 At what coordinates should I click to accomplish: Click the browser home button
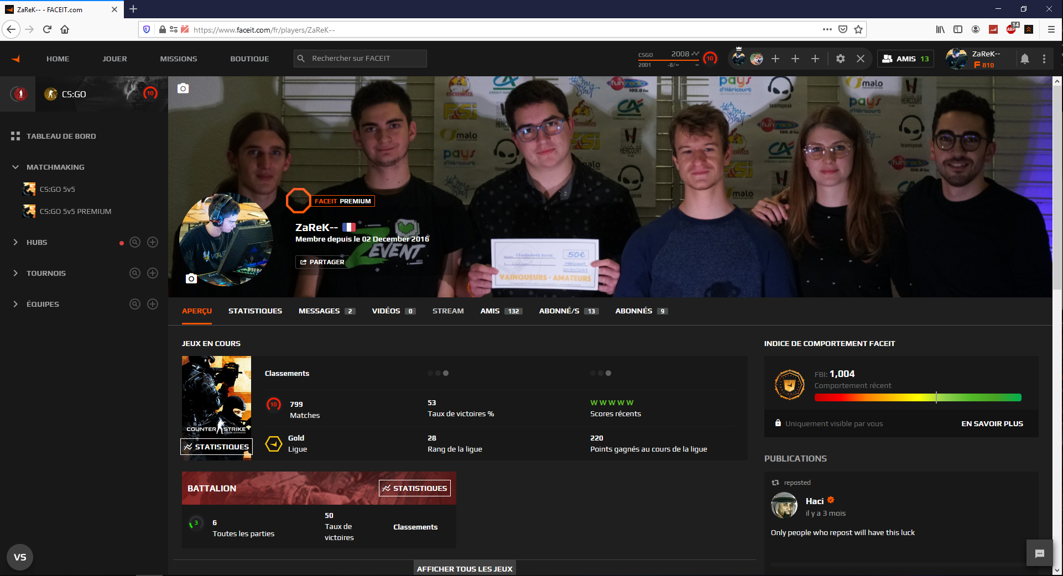pyautogui.click(x=65, y=29)
